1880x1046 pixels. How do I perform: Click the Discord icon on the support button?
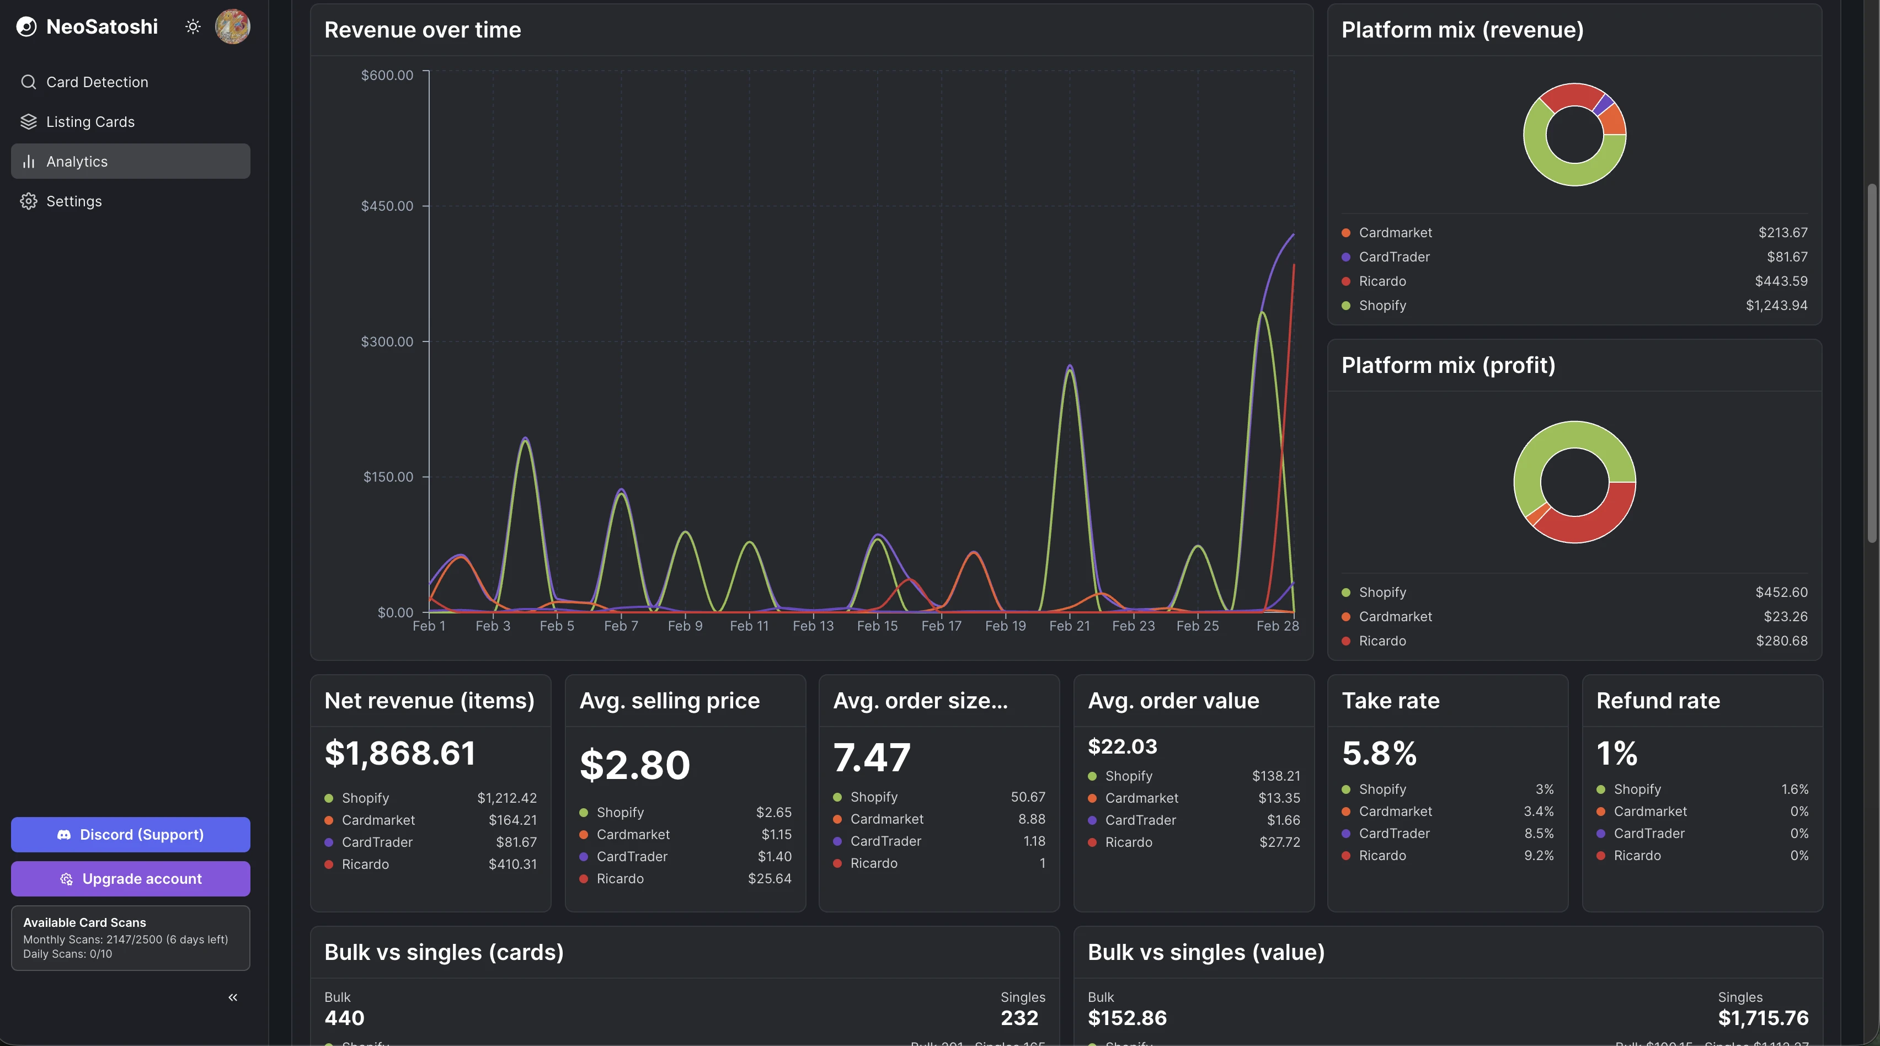pos(65,834)
